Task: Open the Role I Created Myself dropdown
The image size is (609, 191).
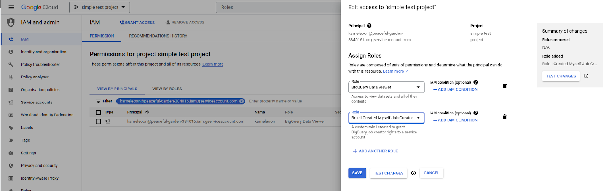Action: (386, 118)
